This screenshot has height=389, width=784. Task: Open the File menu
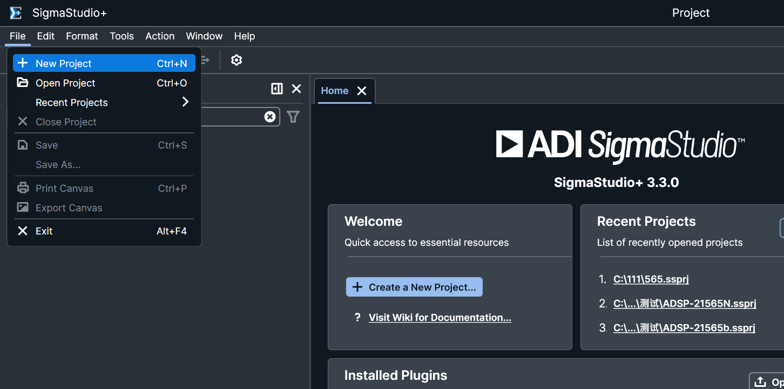18,36
